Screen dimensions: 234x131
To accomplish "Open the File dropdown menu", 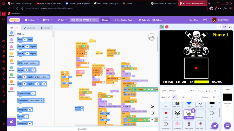I will click(x=48, y=20).
